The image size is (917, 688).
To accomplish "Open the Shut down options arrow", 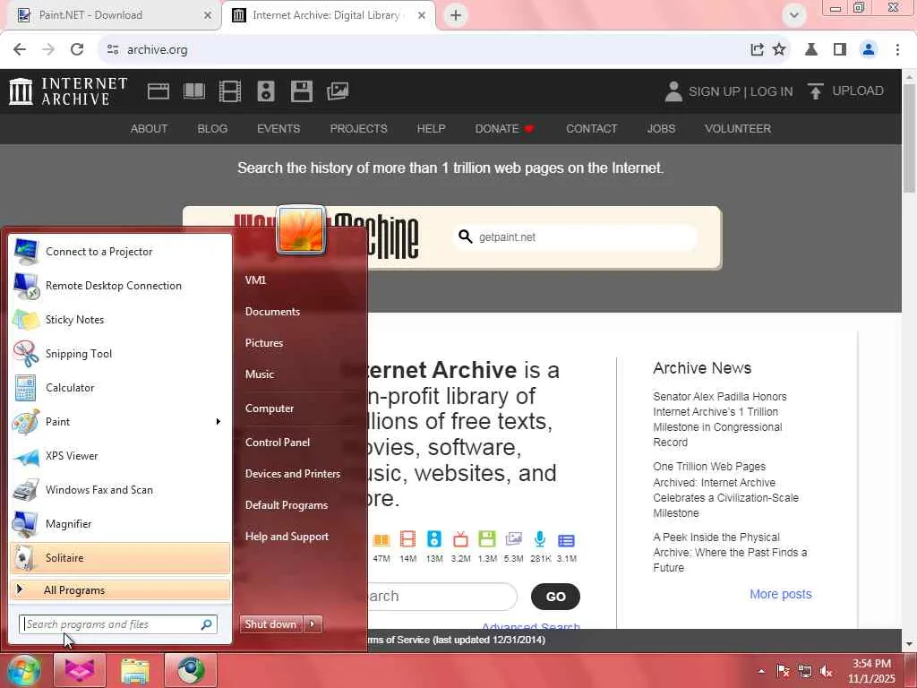I will pyautogui.click(x=313, y=624).
